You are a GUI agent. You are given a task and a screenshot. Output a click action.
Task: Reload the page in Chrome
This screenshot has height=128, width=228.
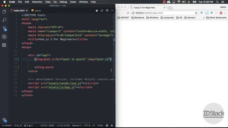coord(128,13)
